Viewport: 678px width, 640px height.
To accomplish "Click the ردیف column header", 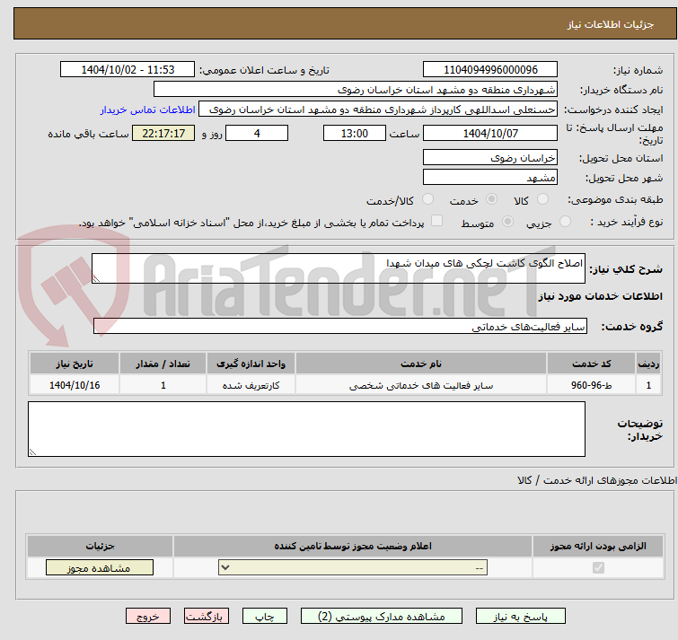I will click(x=648, y=364).
